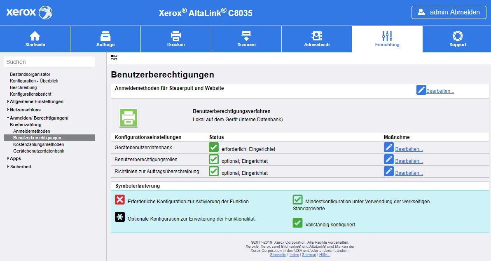Switch to the Scannen tab
This screenshot has height=261, width=491.
pos(246,39)
